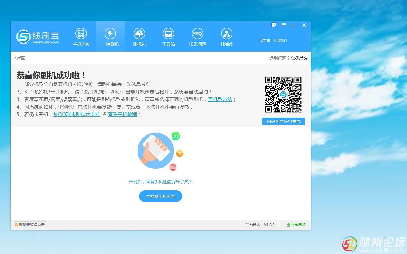Click the 扫码关注好机友圈 button

283,122
